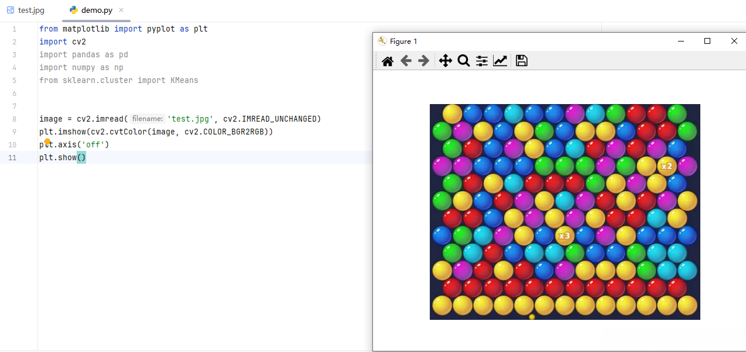Click 'cv2.IMREAD_UNCHANGED' in line 8
746x352 pixels.
pos(270,119)
